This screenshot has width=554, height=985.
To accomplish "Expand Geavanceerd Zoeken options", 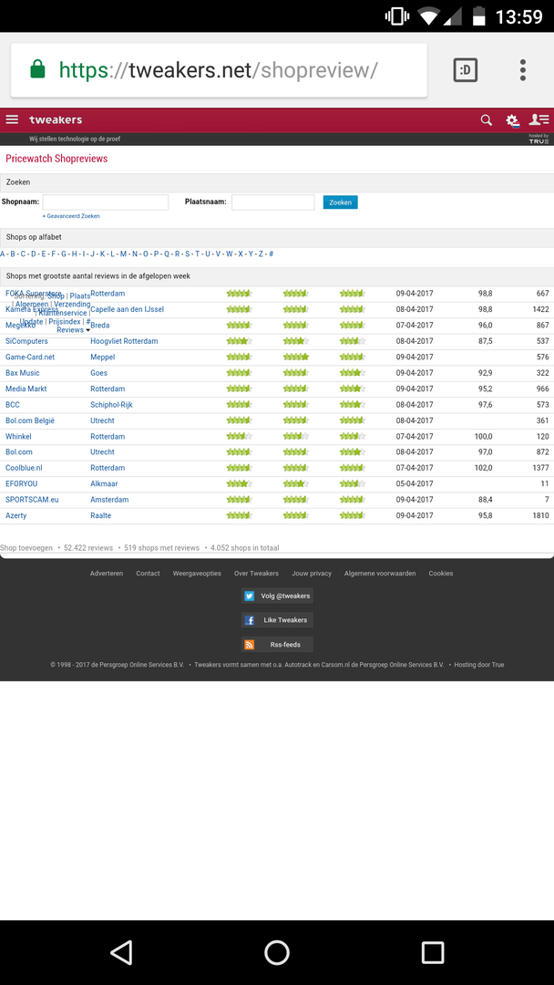I will click(x=71, y=216).
